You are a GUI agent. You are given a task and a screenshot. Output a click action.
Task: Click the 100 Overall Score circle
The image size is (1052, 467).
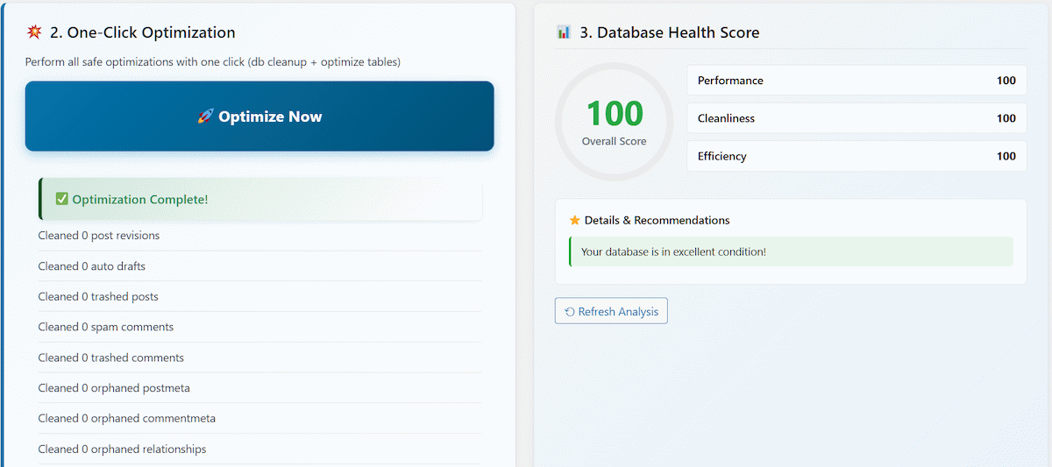(x=614, y=121)
